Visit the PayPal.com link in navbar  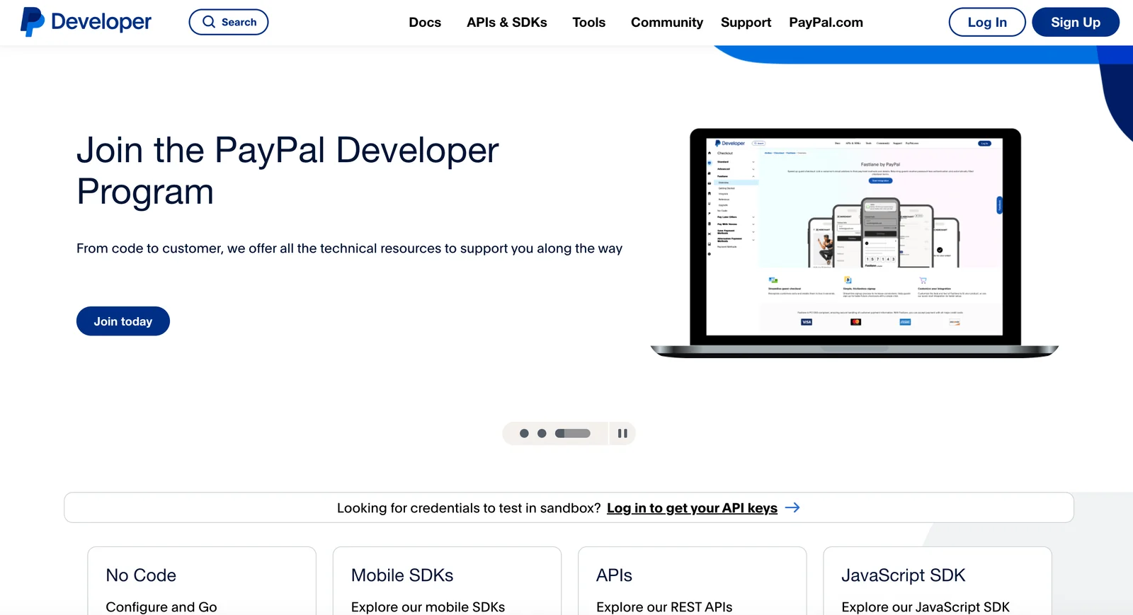click(826, 23)
